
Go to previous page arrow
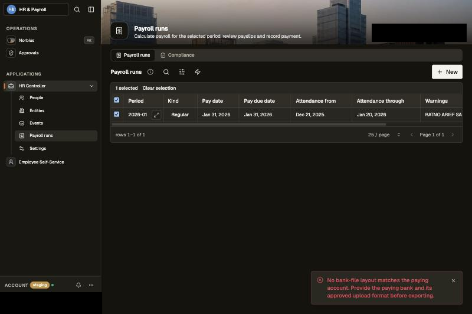[x=411, y=135]
